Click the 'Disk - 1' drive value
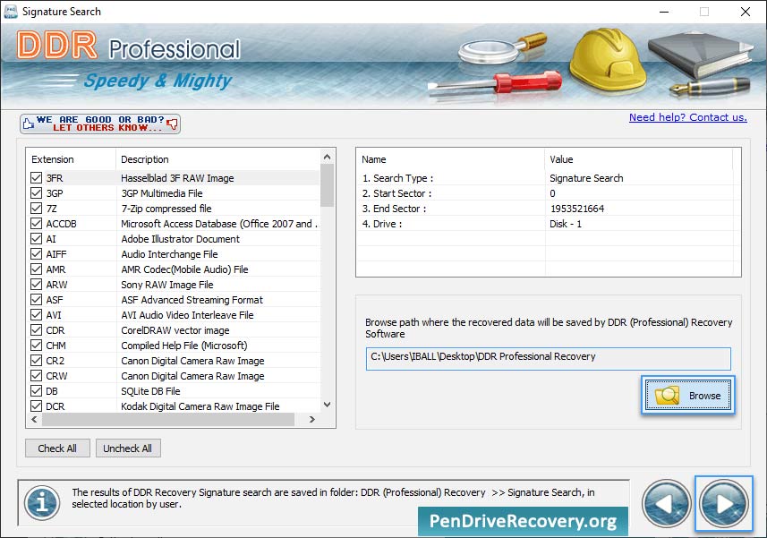The image size is (767, 538). pyautogui.click(x=566, y=224)
